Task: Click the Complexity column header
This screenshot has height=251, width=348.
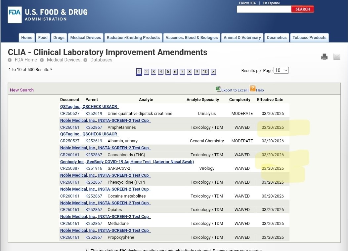Action: [x=240, y=100]
